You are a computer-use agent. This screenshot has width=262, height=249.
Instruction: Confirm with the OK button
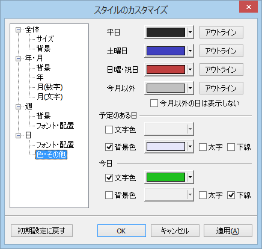121,231
